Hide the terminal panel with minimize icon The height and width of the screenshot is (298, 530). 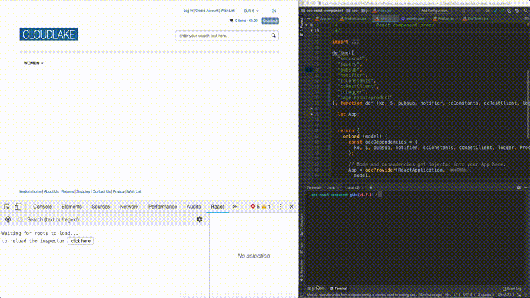click(x=526, y=187)
